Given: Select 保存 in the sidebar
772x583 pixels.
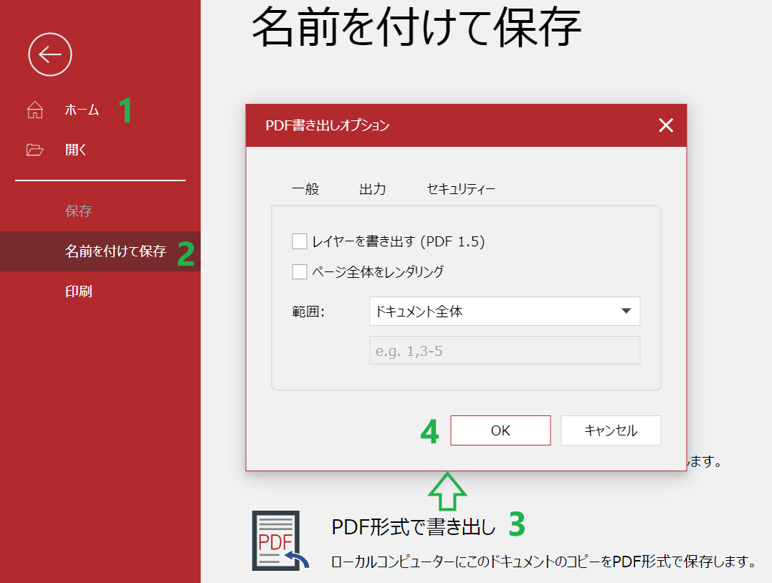Looking at the screenshot, I should [x=79, y=211].
